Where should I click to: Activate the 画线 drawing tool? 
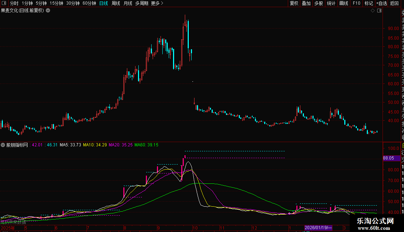click(x=344, y=3)
